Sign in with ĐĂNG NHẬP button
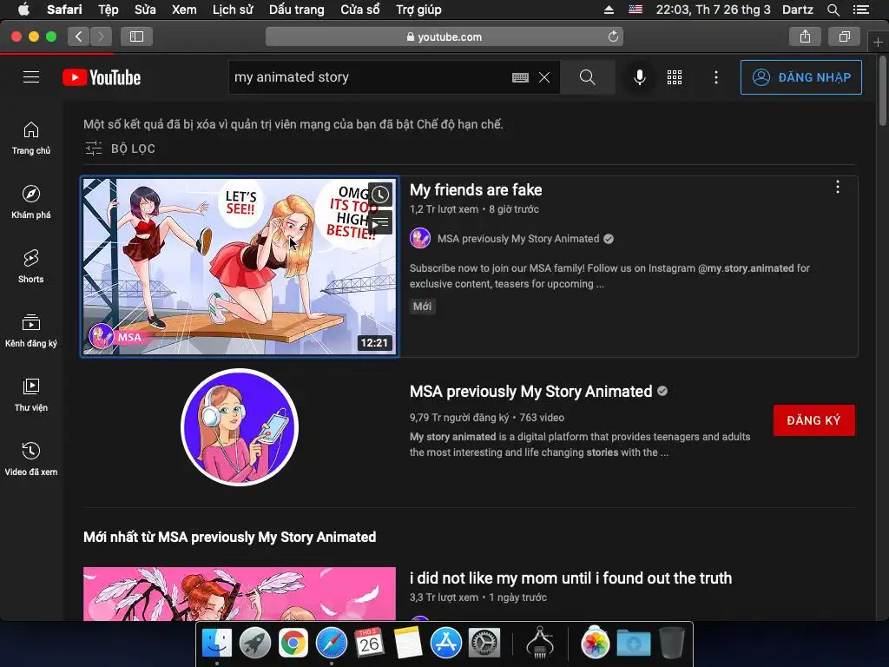The image size is (889, 667). (801, 77)
